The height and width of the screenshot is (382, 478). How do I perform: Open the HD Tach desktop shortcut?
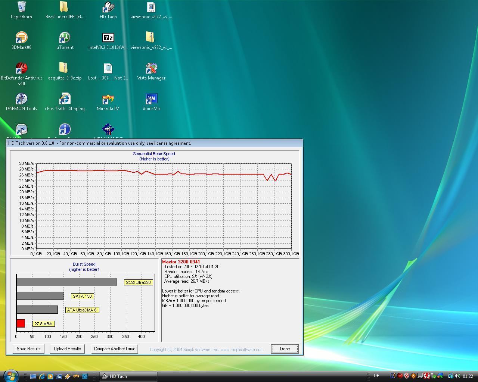[108, 7]
